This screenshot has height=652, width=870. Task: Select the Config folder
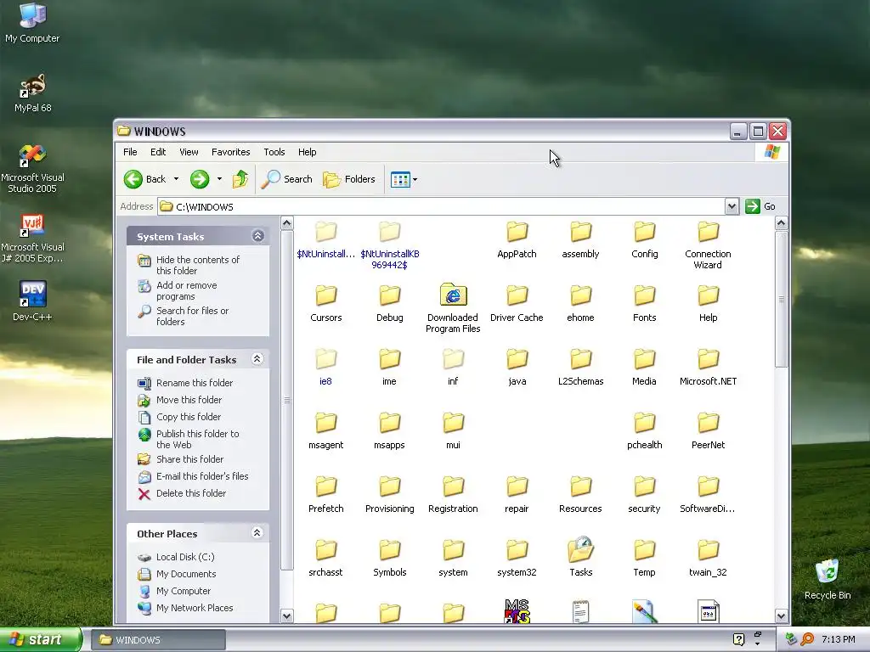click(x=644, y=239)
